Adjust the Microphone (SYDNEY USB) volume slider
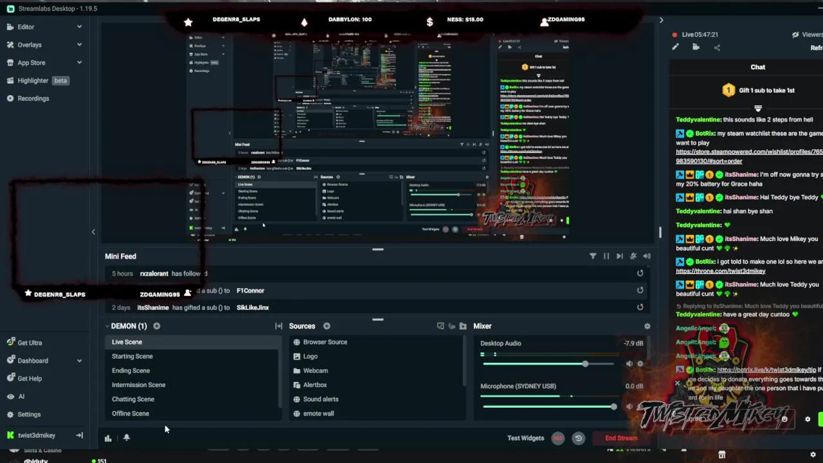 click(x=550, y=407)
